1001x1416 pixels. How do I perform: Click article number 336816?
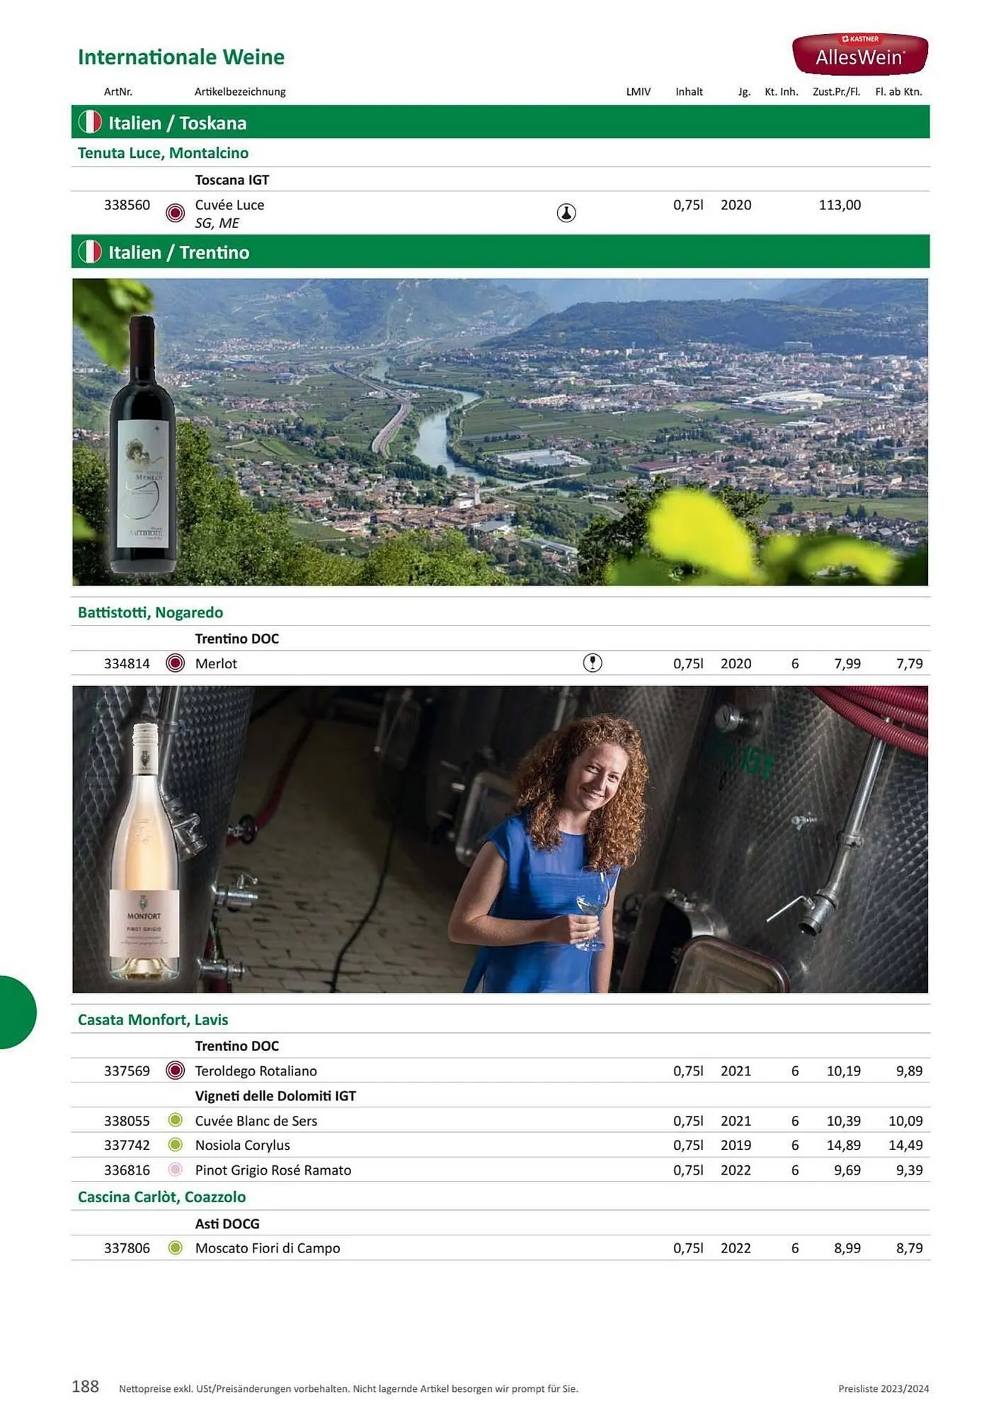[127, 1170]
